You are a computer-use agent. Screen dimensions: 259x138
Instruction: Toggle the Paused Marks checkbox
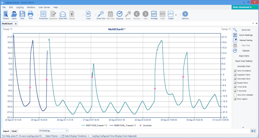point(235,83)
